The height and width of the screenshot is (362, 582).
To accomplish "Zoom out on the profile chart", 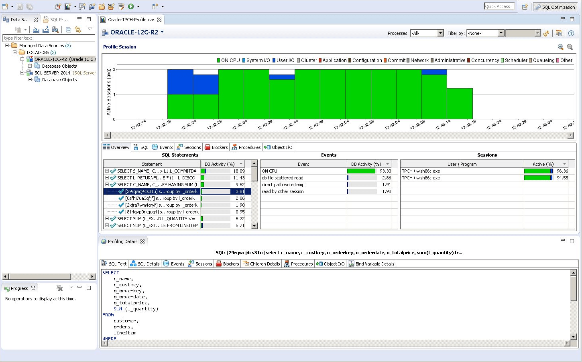I will (x=570, y=47).
